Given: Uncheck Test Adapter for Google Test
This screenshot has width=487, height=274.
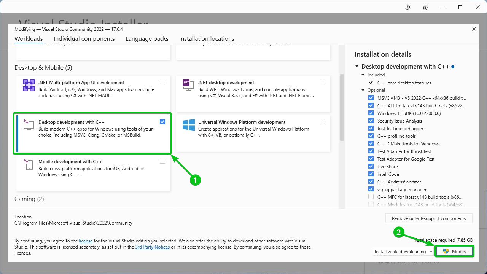Looking at the screenshot, I should point(371,159).
